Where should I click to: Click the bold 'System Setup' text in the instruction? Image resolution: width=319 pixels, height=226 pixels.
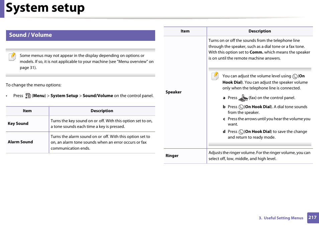point(64,96)
